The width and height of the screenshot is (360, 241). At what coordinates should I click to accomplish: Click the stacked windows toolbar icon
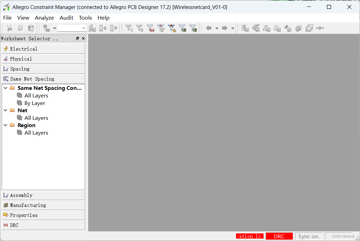point(309,28)
